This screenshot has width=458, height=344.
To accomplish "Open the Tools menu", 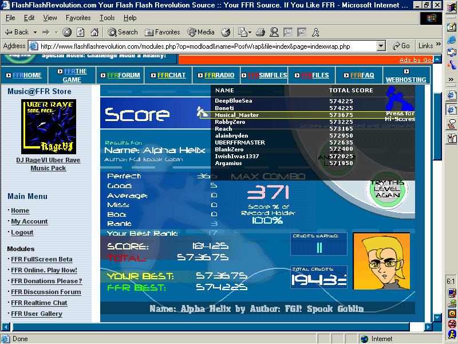I will (x=107, y=18).
